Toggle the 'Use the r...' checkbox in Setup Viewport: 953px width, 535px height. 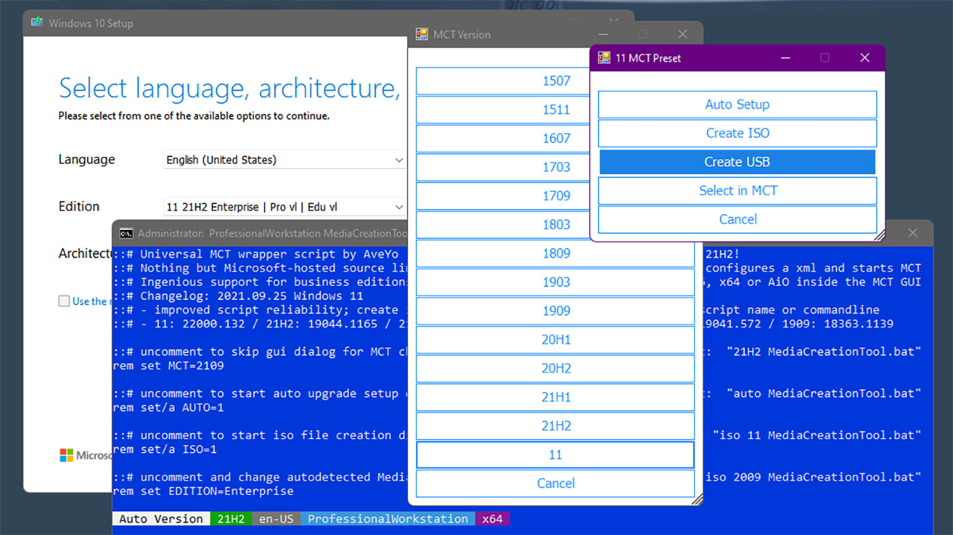(x=64, y=301)
